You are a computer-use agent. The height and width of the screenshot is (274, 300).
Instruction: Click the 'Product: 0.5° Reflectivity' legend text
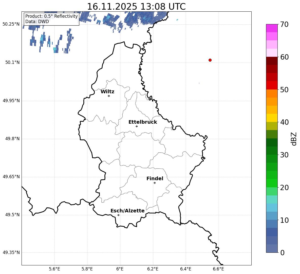[x=51, y=16]
